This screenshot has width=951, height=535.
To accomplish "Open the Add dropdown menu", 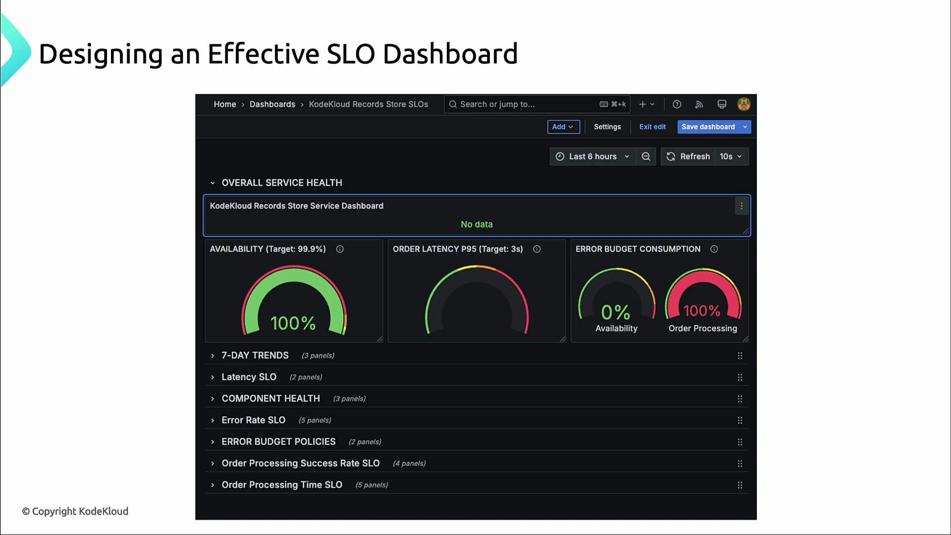I will coord(563,126).
